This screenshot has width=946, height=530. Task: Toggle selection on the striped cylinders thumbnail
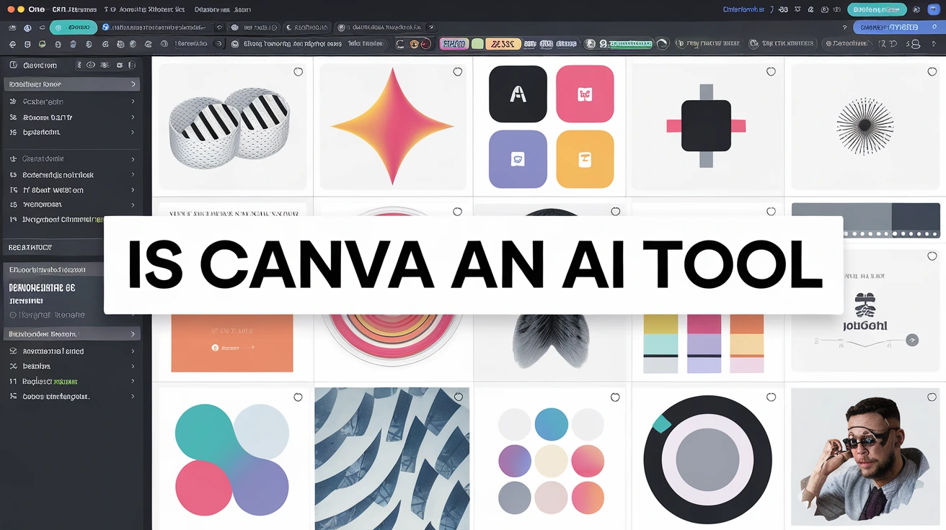pyautogui.click(x=298, y=72)
